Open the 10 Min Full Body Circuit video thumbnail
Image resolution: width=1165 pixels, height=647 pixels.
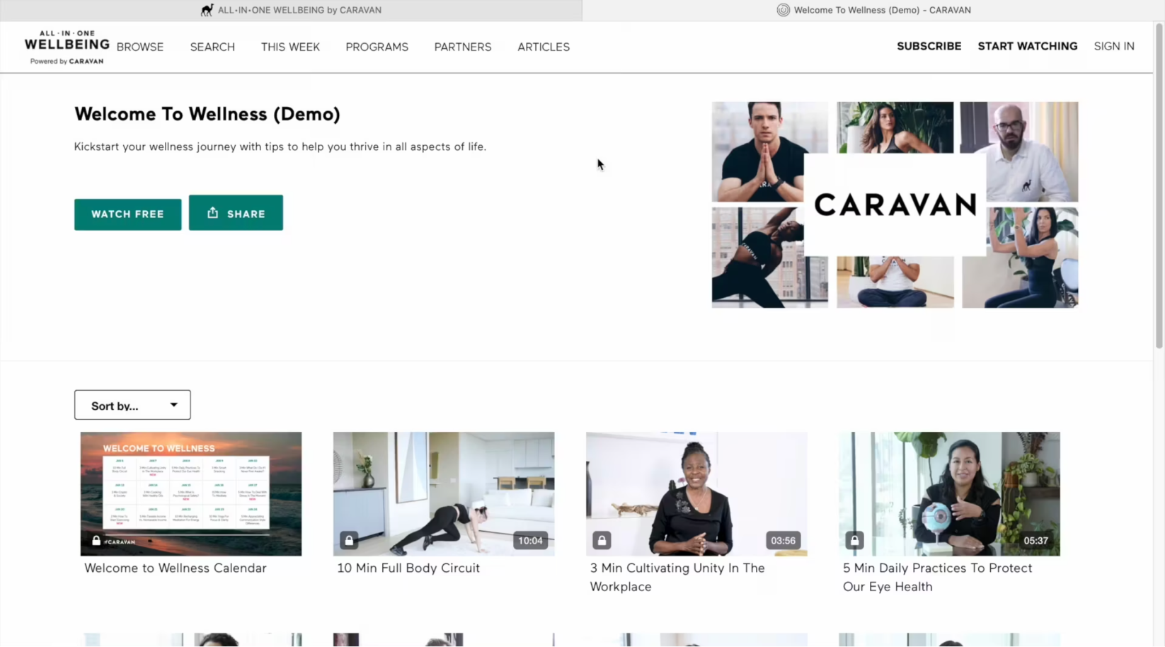pos(444,494)
